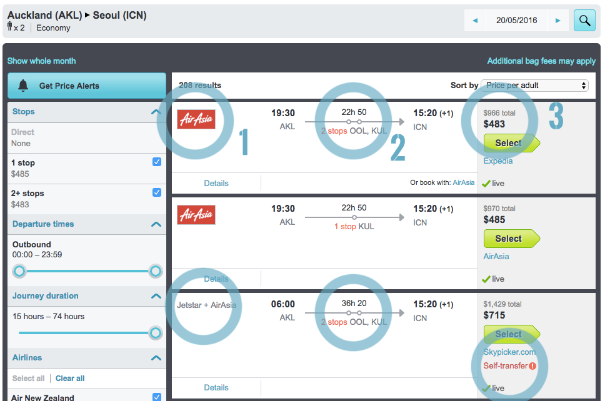Go to previous date arrow

tap(475, 20)
